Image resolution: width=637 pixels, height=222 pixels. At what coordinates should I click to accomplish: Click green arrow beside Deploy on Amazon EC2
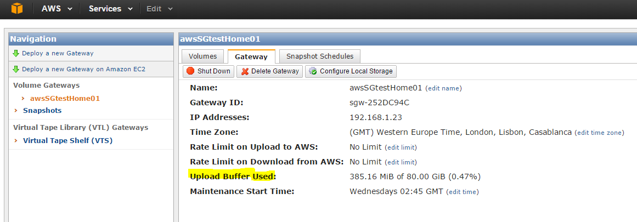[16, 69]
